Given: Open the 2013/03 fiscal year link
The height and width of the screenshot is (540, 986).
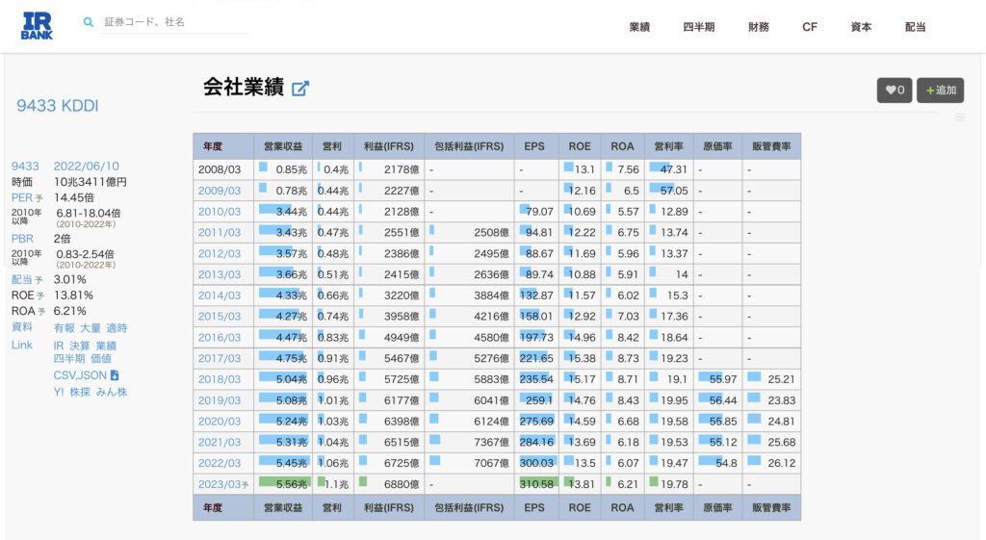Looking at the screenshot, I should 220,274.
